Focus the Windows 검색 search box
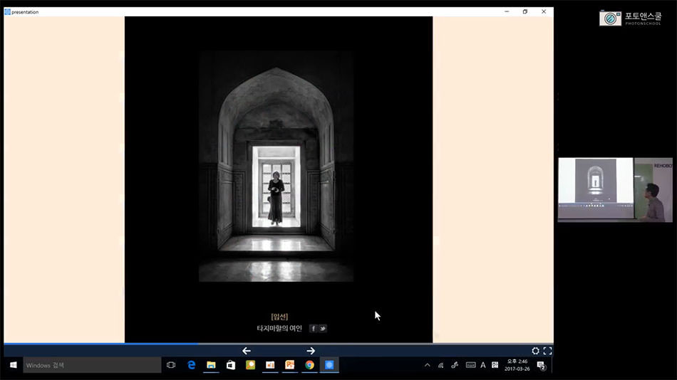 point(92,365)
